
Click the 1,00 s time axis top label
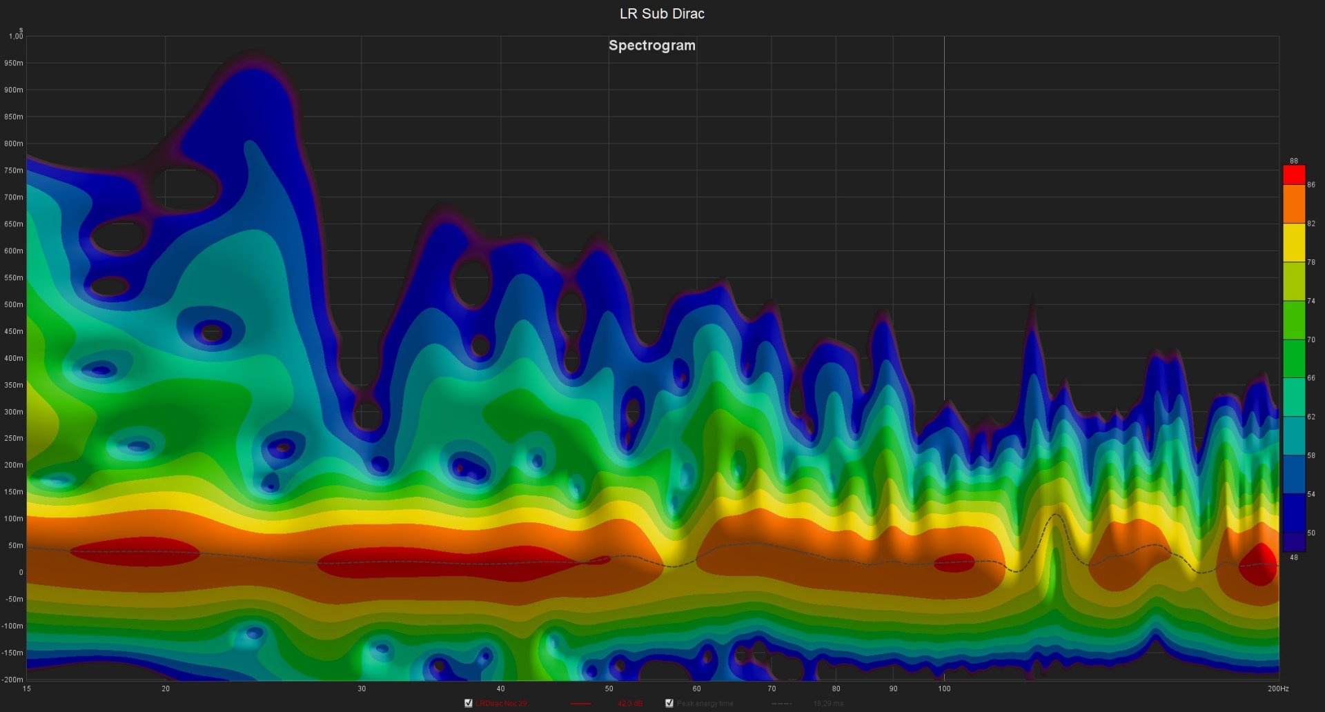click(15, 37)
